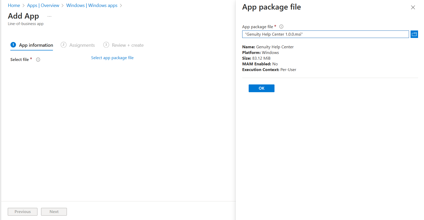Viewport: 424px width, 220px height.
Task: Click the Add App page title
Action: click(23, 16)
